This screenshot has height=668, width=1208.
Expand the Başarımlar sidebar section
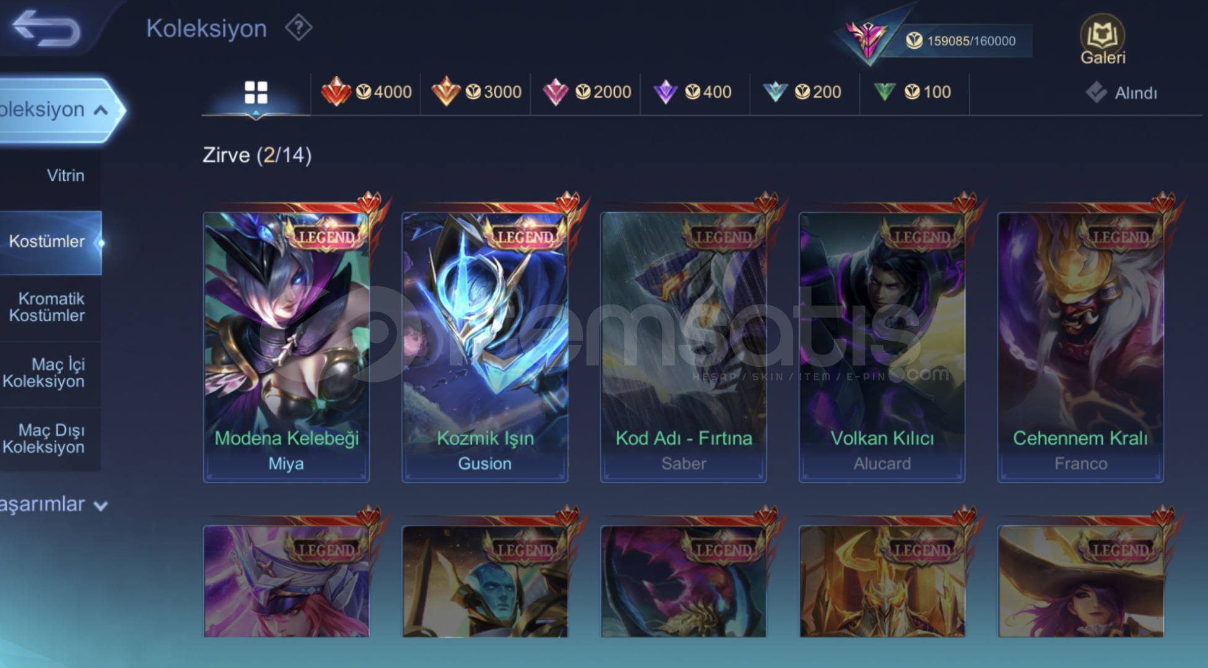[x=54, y=505]
